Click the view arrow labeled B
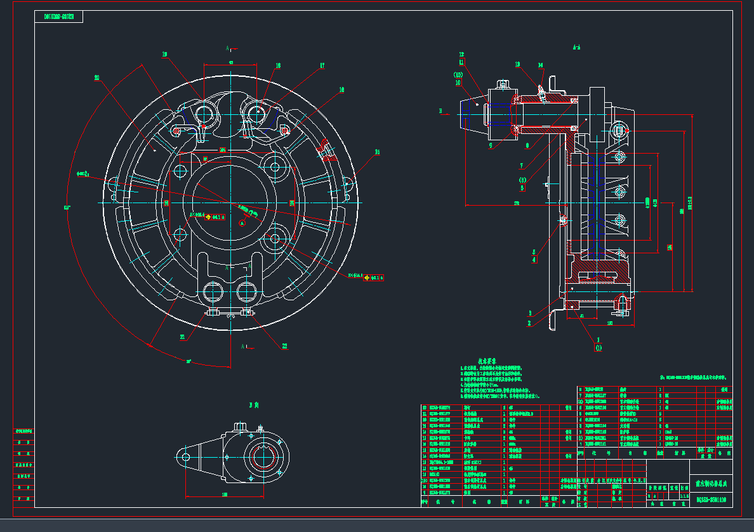The width and height of the screenshot is (754, 532). tap(439, 111)
